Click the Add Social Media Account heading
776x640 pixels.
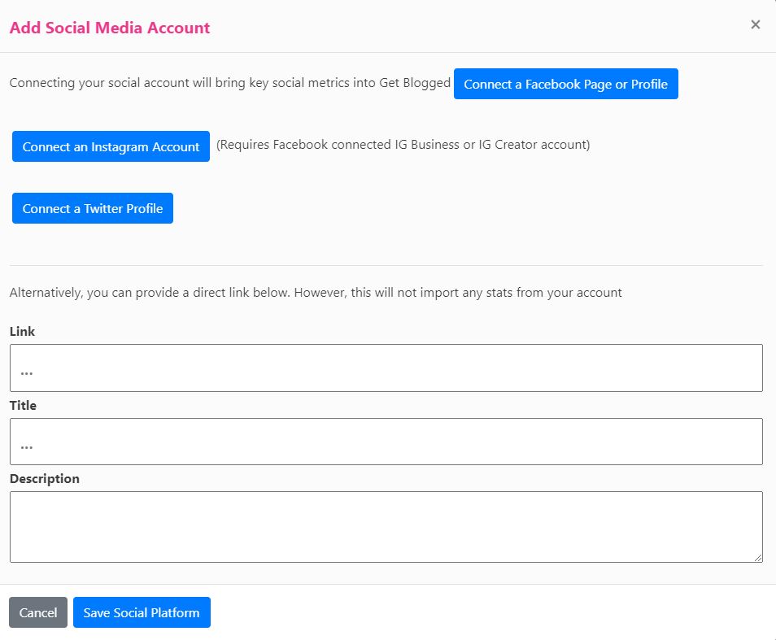click(x=110, y=28)
